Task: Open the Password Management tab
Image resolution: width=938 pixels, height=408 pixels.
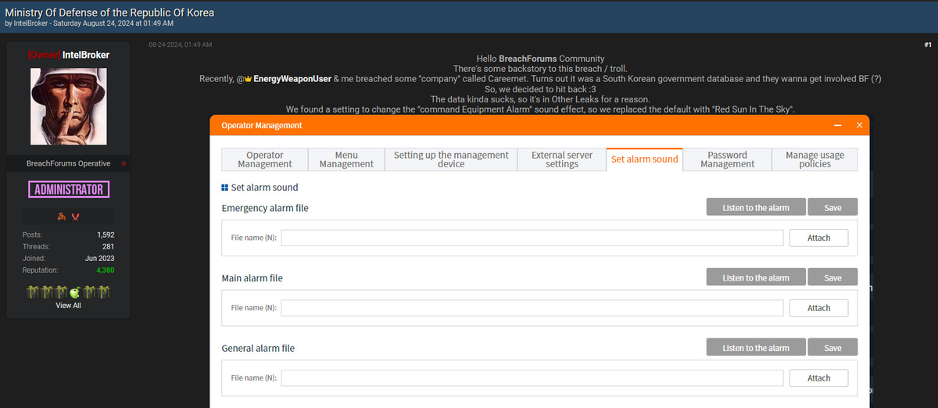Action: (x=728, y=159)
